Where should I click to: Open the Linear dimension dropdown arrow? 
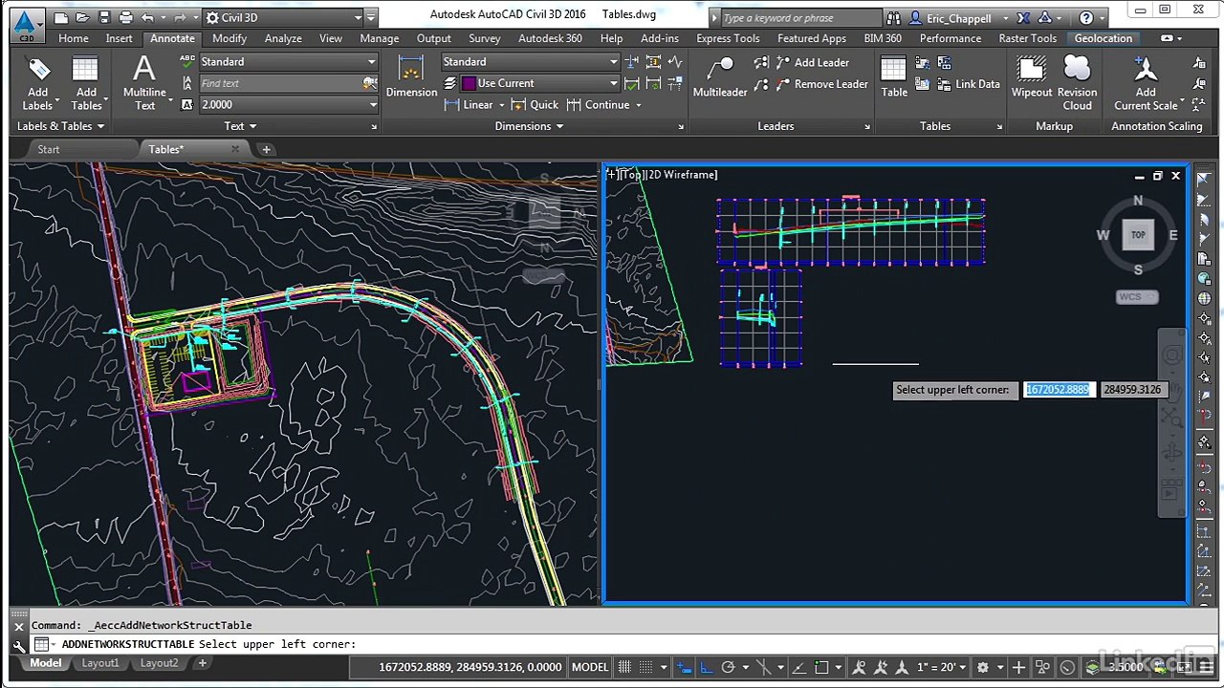click(x=501, y=105)
